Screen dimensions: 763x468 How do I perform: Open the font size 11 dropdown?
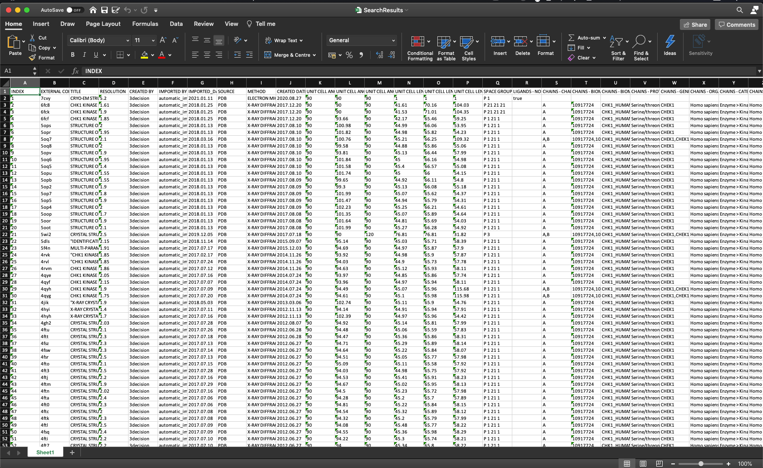click(x=153, y=40)
